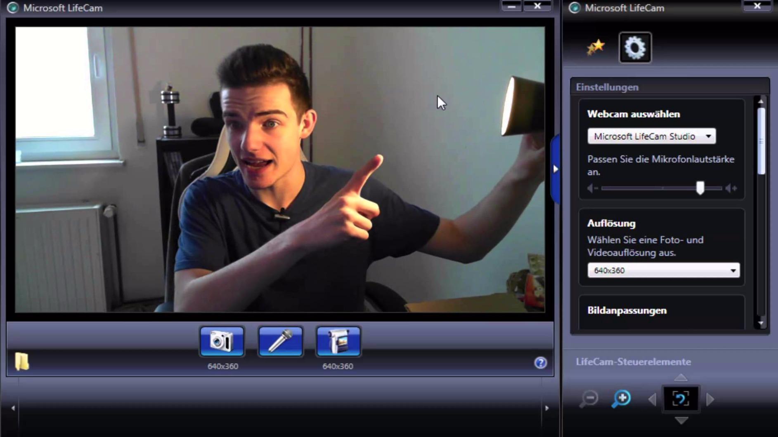
Task: Click the Bildanpassungen section heading
Action: (627, 310)
